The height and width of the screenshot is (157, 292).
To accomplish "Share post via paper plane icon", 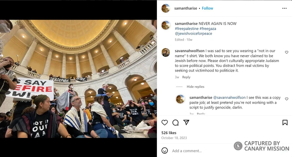I will point(186,122).
